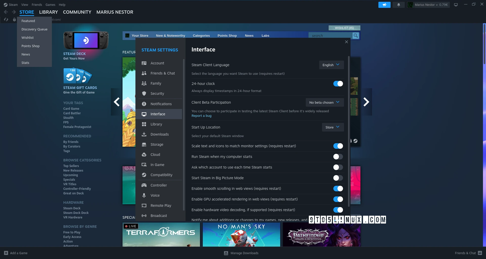The image size is (486, 259).
Task: Turn off smooth scrolling in web views
Action: [338, 189]
